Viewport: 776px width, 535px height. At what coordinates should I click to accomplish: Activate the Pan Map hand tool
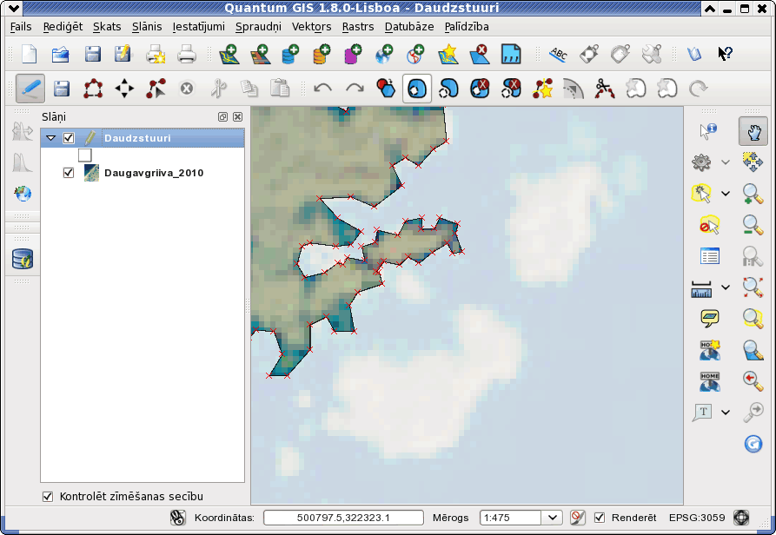[753, 131]
